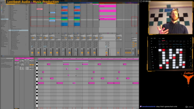Collapse the Wavetable instrument folder

[9, 19]
